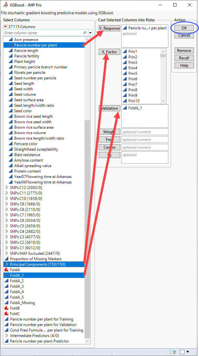
Task: Click the JMP app icon in title bar
Action: pyautogui.click(x=5, y=5)
